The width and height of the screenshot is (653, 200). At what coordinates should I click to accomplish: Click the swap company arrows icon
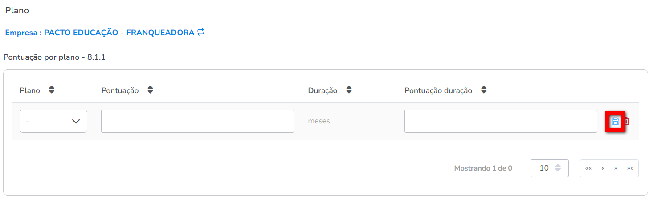click(201, 32)
